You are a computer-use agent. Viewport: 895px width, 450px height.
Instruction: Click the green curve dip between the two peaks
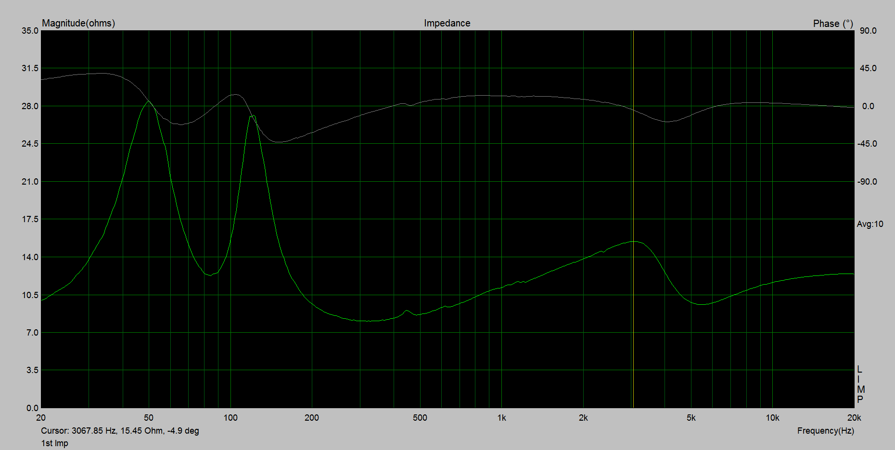pyautogui.click(x=210, y=275)
